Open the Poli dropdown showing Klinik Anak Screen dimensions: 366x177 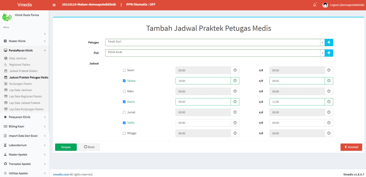pos(215,53)
